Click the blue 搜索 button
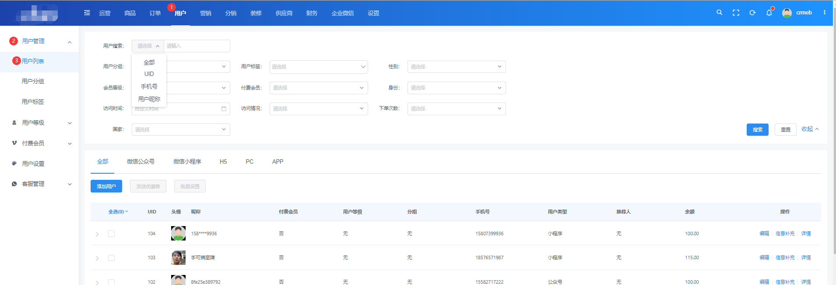 (x=758, y=130)
